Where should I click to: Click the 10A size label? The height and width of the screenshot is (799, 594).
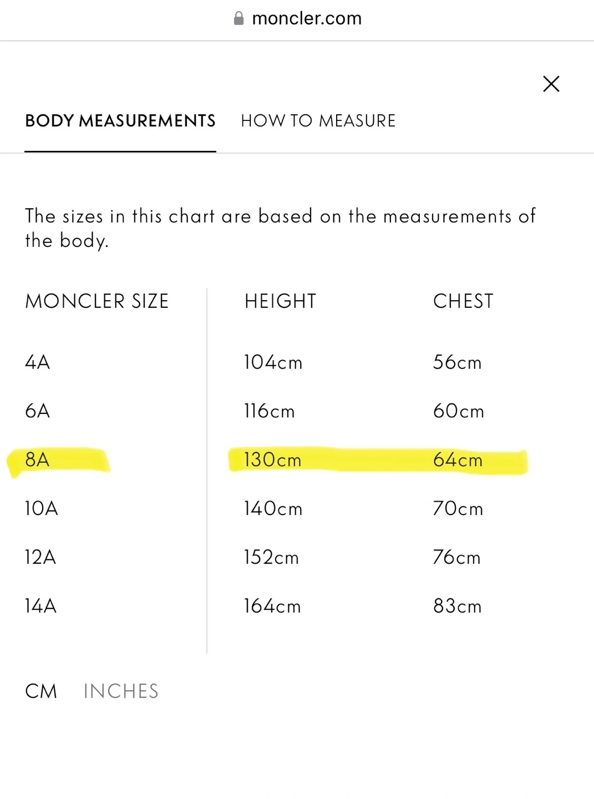(41, 508)
